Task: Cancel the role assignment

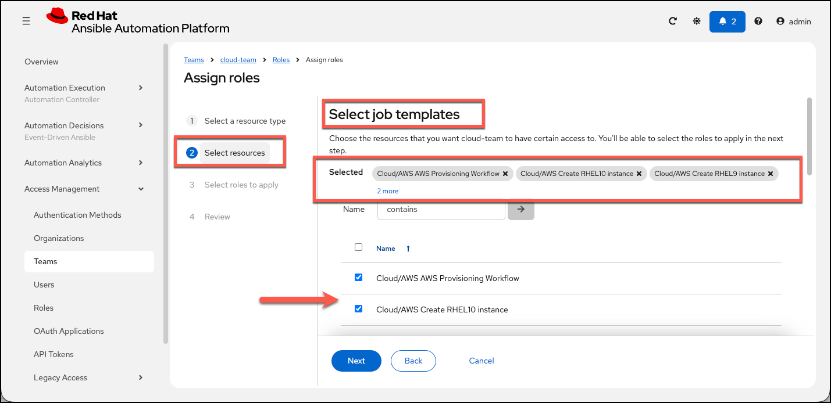Action: point(482,361)
